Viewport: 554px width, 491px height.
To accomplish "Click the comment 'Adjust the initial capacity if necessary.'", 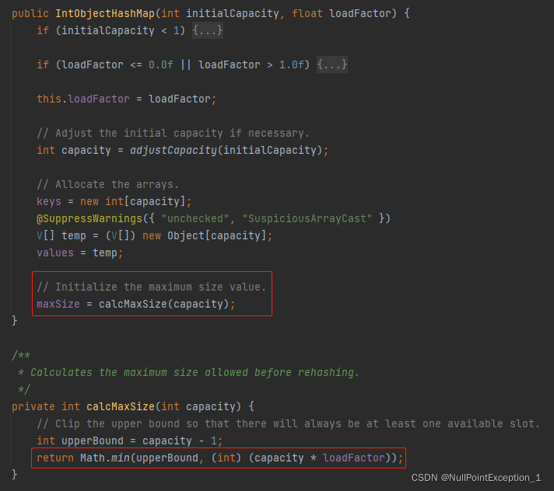I will 173,134.
